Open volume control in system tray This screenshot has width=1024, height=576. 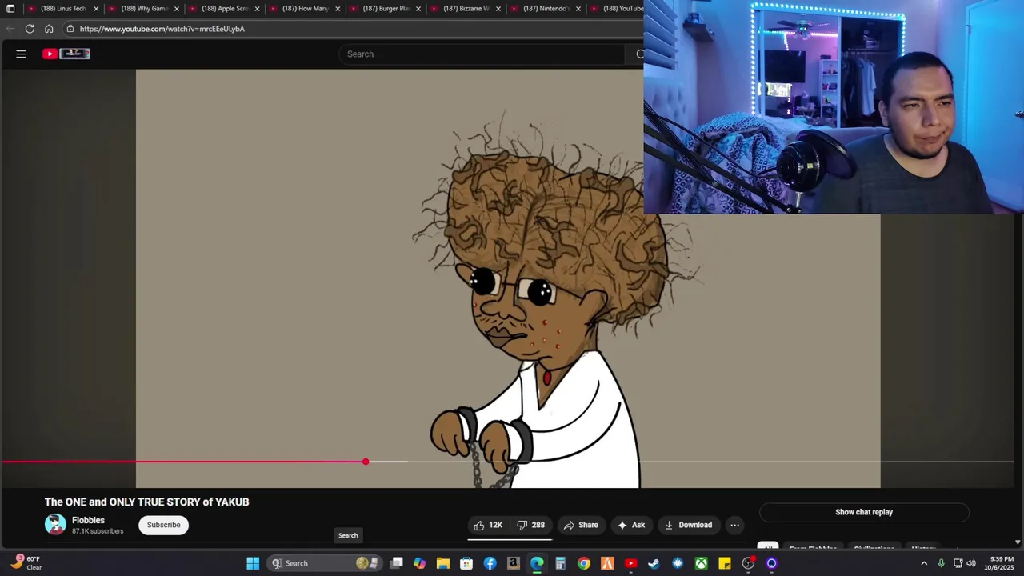(x=971, y=563)
